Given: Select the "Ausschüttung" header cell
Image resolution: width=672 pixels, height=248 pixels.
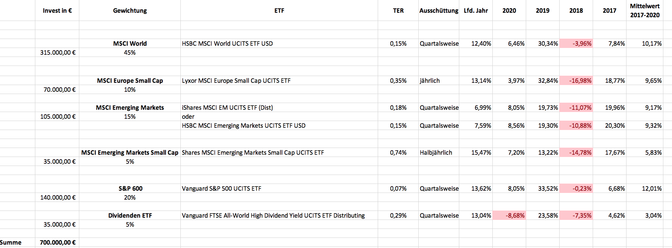Looking at the screenshot, I should point(439,10).
